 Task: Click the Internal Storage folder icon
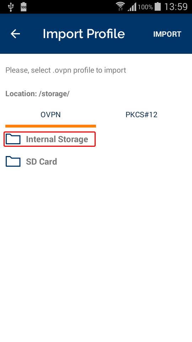point(13,139)
